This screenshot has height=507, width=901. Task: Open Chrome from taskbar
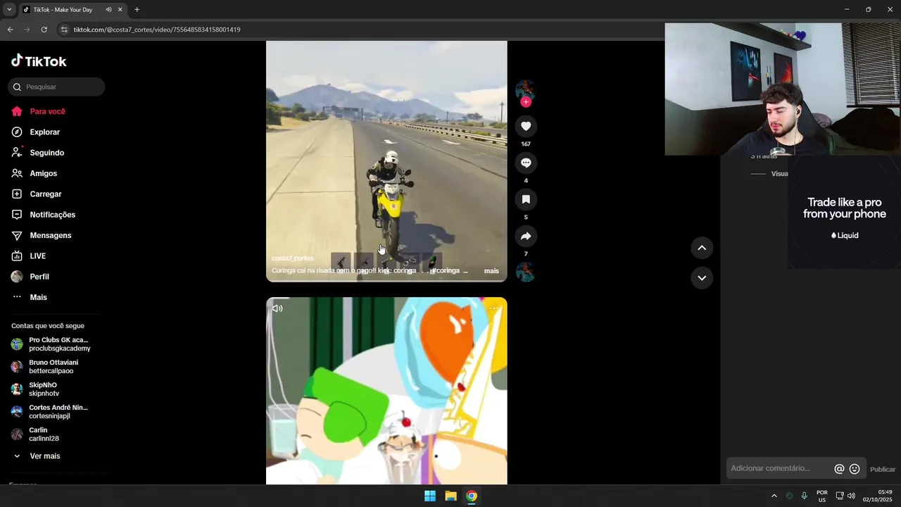click(472, 496)
